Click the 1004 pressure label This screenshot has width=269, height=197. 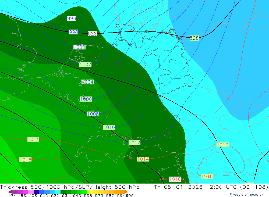(88, 82)
